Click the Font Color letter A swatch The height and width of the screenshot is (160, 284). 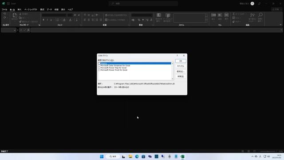70,20
